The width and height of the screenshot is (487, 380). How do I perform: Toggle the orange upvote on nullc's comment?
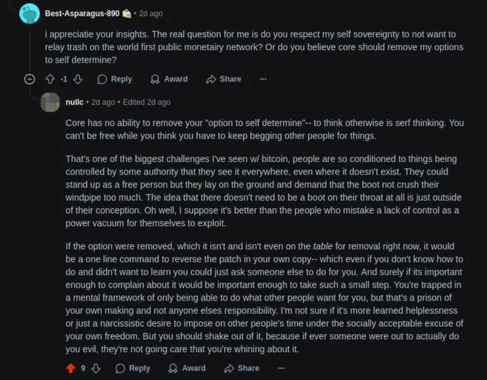point(71,369)
